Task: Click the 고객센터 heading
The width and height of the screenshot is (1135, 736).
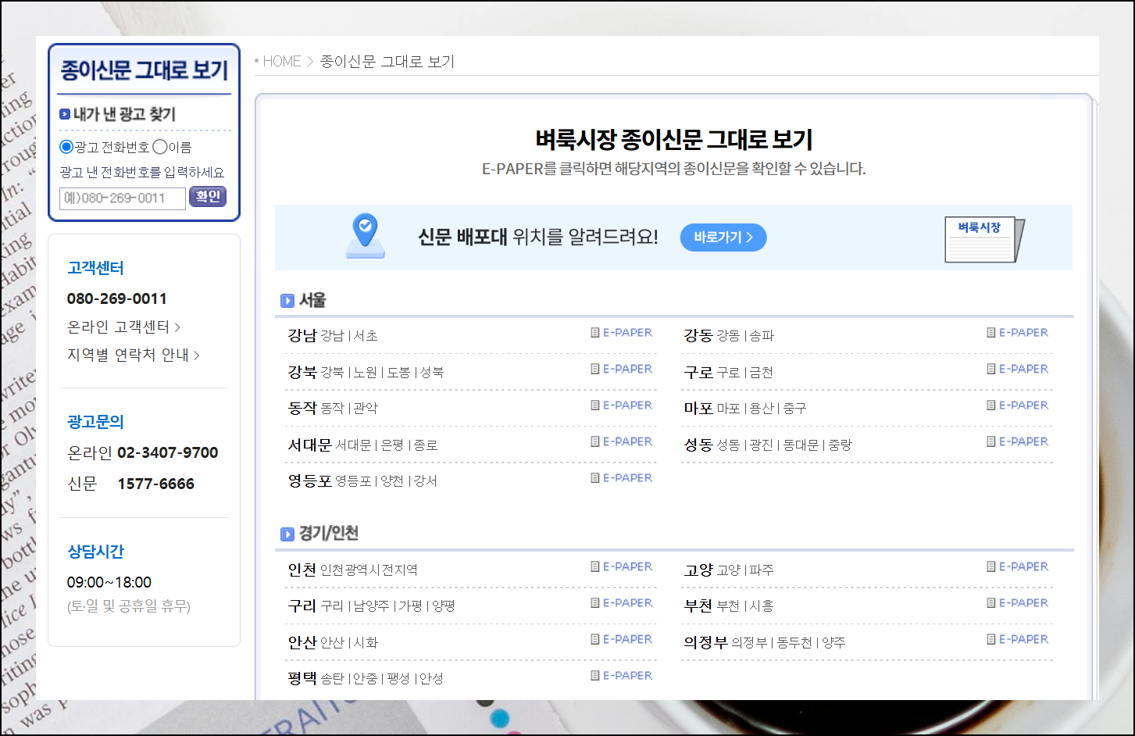Action: tap(95, 268)
